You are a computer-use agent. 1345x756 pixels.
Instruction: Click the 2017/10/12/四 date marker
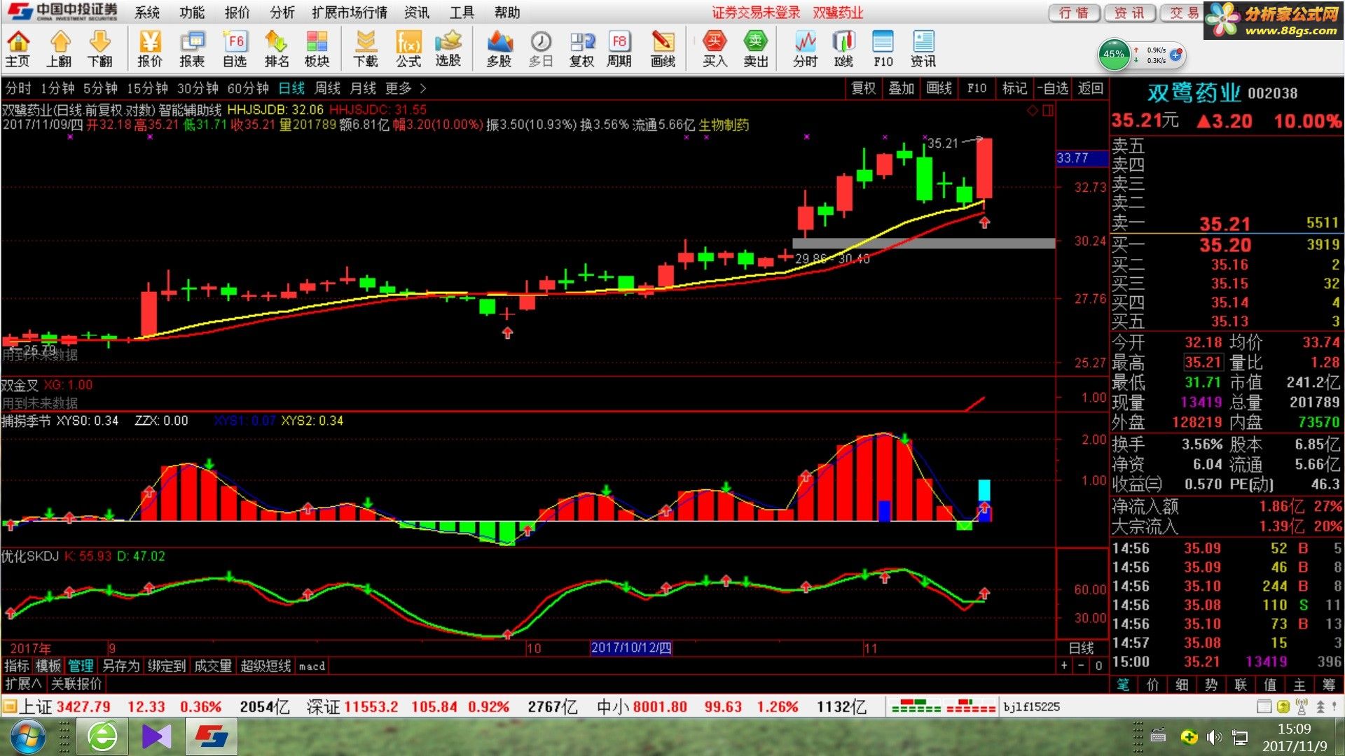630,647
